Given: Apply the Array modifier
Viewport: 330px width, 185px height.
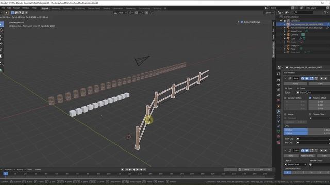Looking at the screenshot, I should click(x=295, y=84).
